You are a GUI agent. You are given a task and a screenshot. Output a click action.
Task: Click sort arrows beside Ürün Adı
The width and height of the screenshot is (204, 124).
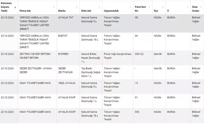click(99, 7)
